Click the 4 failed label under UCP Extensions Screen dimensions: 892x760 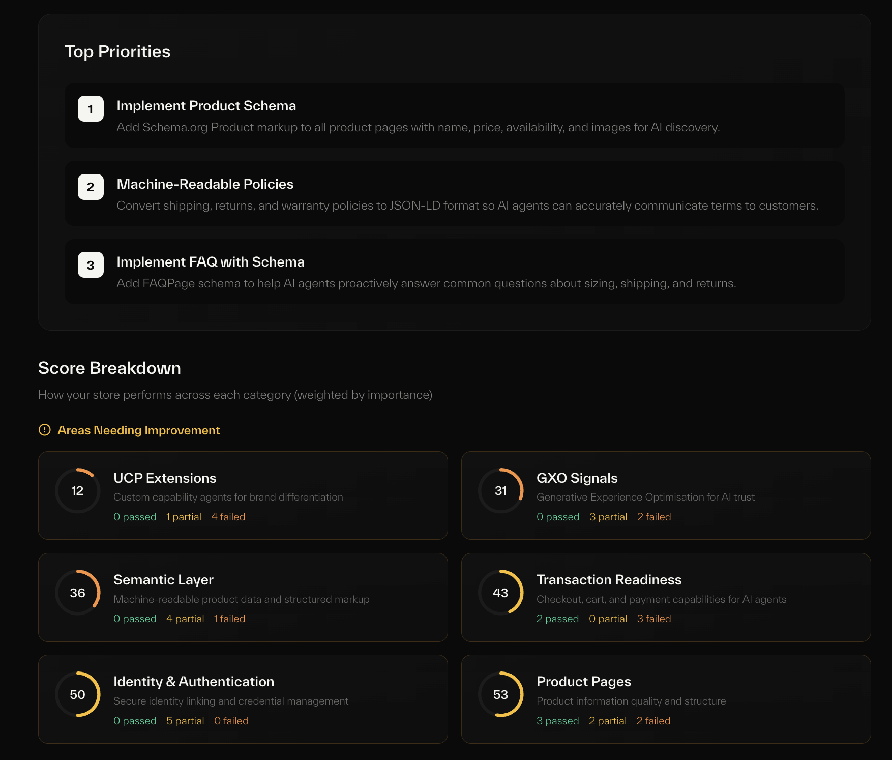(x=228, y=516)
